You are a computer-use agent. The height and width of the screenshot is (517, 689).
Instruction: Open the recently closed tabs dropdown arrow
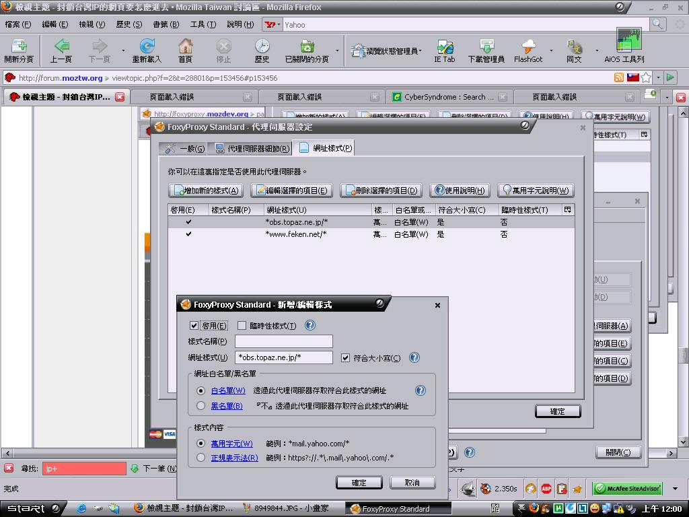338,50
